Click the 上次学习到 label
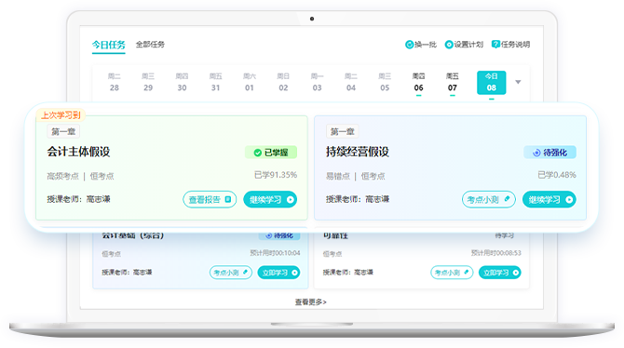 tap(61, 115)
